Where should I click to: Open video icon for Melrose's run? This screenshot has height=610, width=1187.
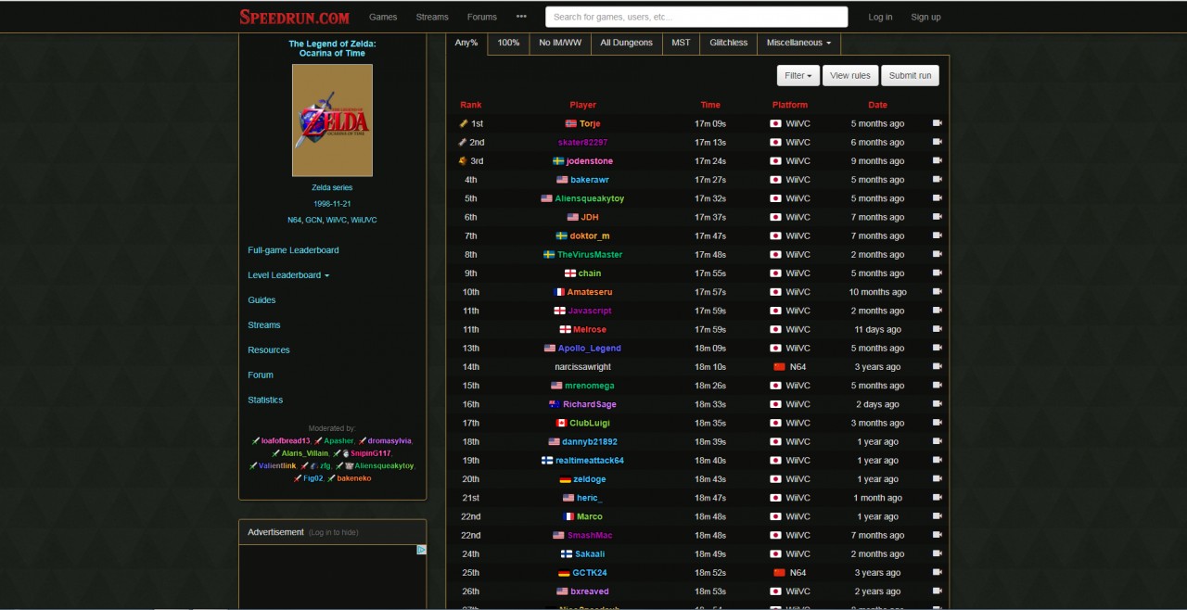pos(938,329)
